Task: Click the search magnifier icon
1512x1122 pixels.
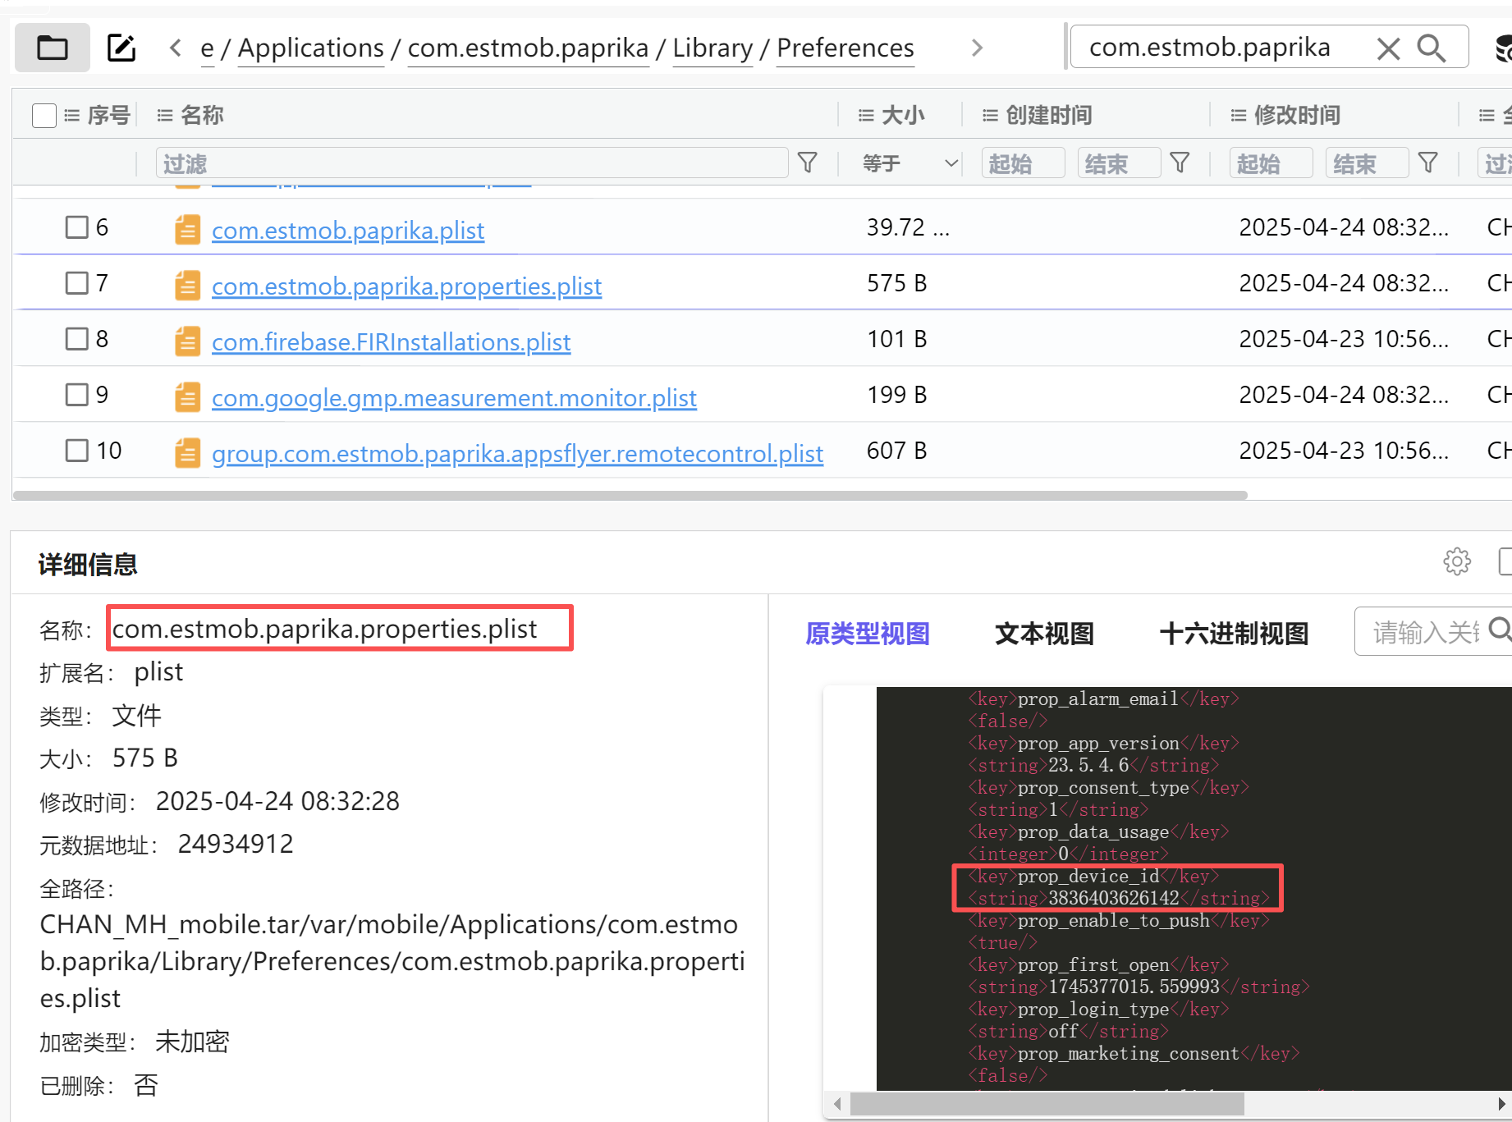Action: tap(1431, 49)
